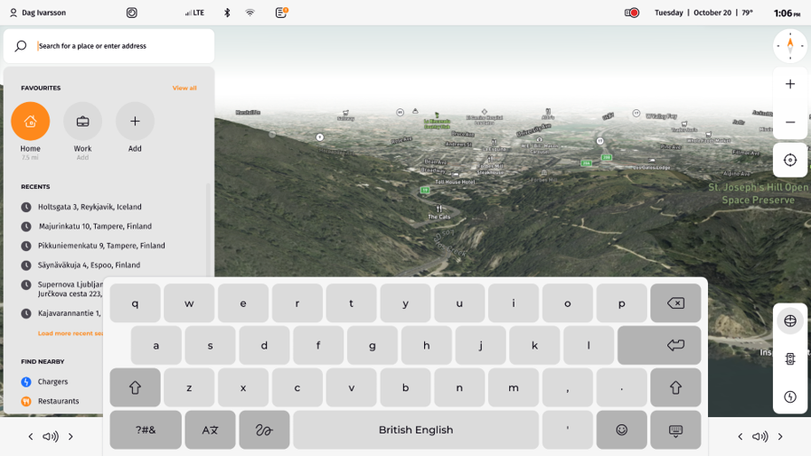Recenter map on current location
Screen dimensions: 811x456
click(790, 160)
